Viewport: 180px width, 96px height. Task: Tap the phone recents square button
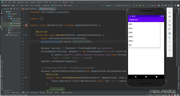tap(157, 77)
